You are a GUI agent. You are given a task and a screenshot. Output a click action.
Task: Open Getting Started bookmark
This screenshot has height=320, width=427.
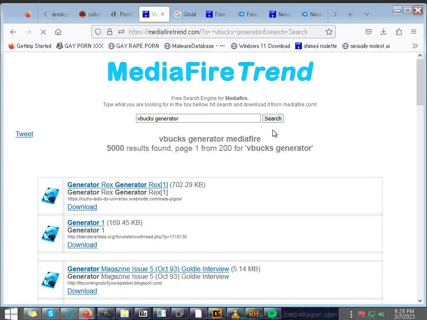point(30,46)
